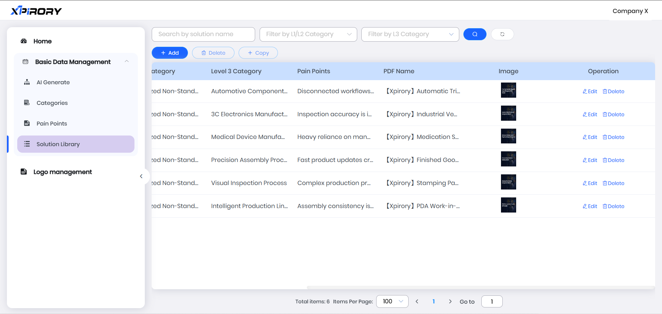
Task: Change the items per page dropdown
Action: tap(392, 302)
